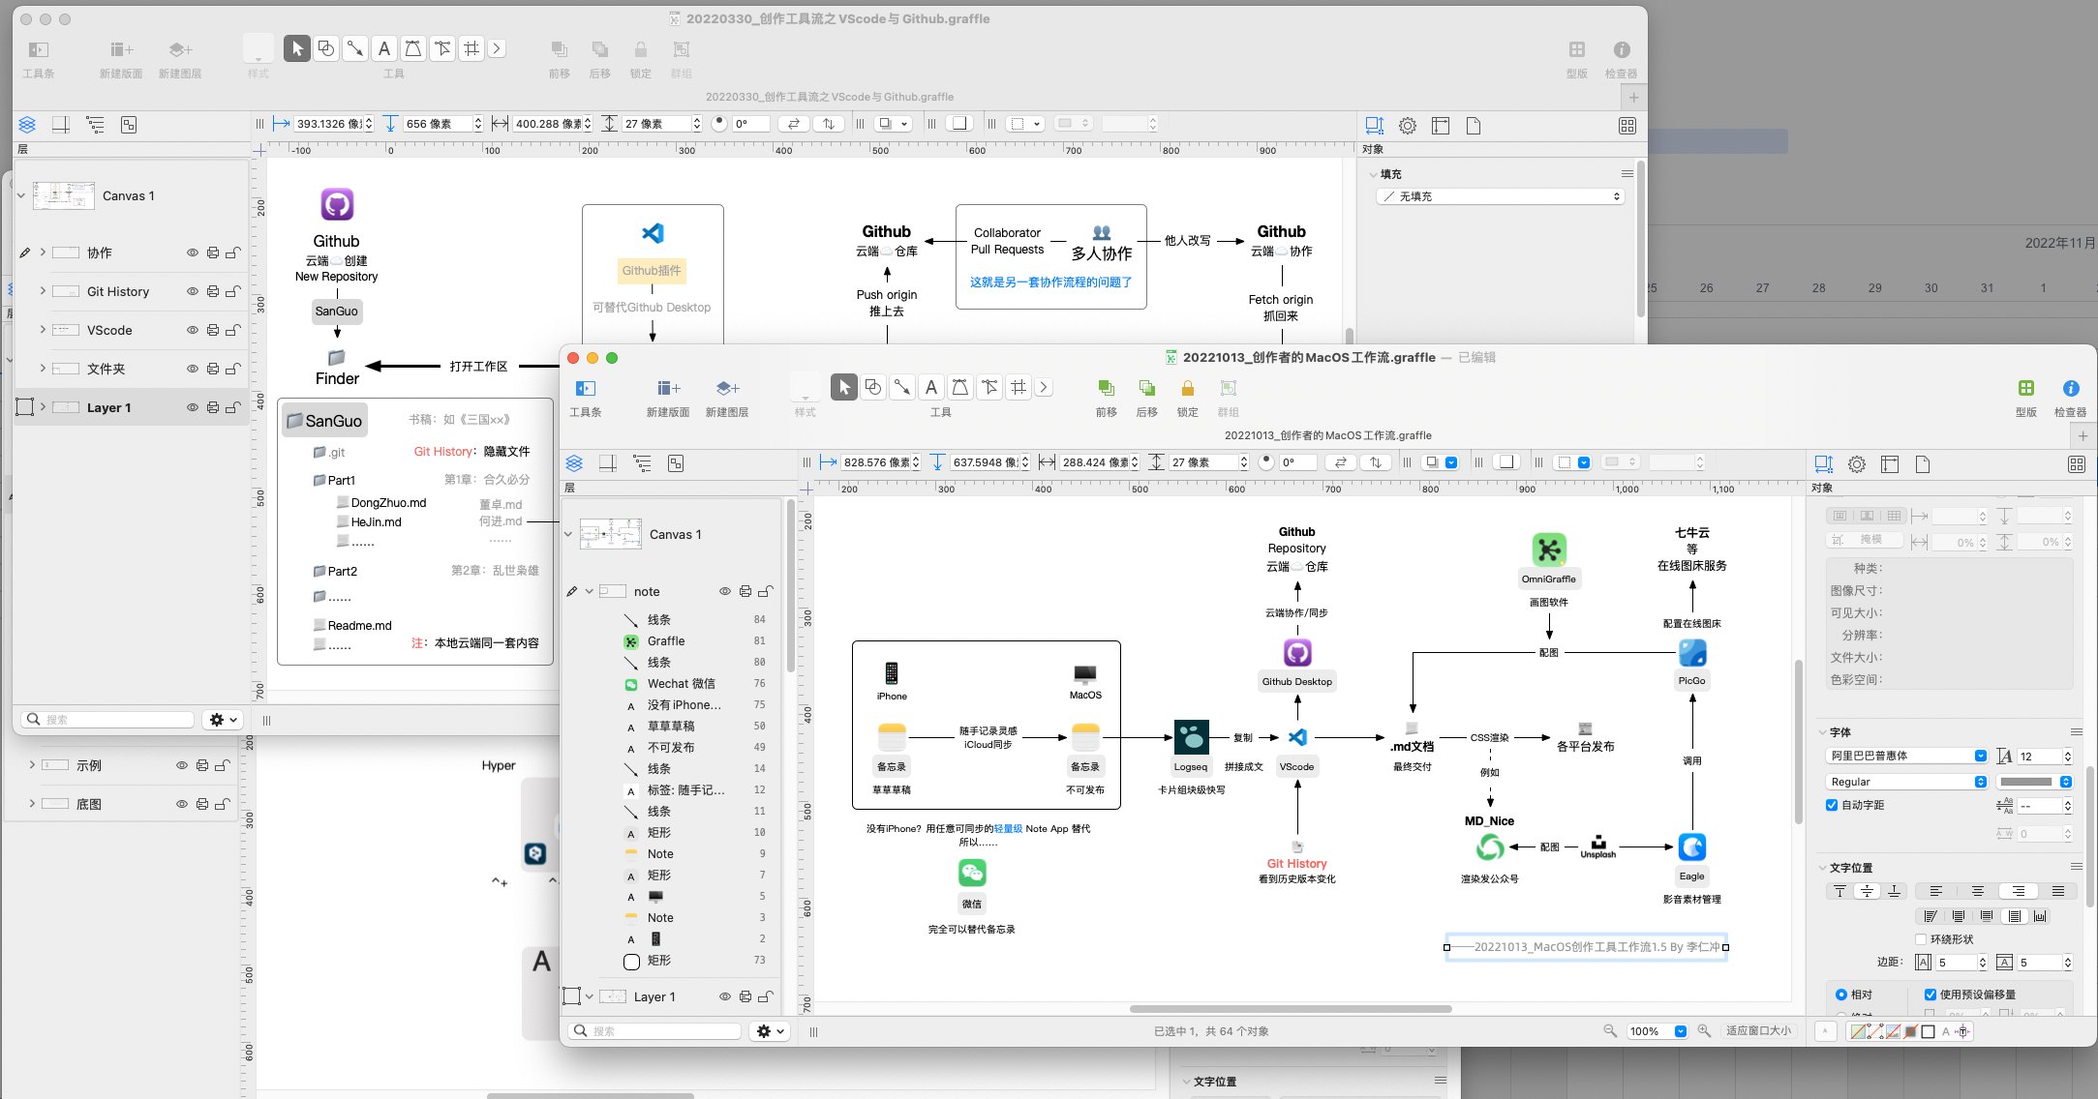2098x1099 pixels.
Task: Toggle the blue 检查器 inspector icon
Action: point(2071,389)
